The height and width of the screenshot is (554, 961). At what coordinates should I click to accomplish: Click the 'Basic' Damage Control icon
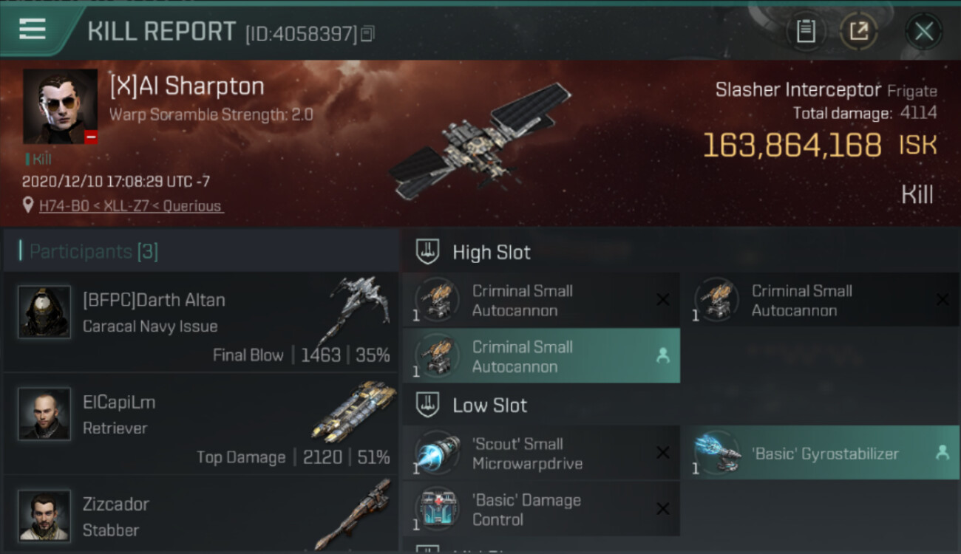point(437,509)
